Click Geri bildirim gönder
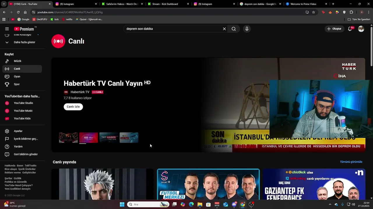 pyautogui.click(x=22, y=154)
